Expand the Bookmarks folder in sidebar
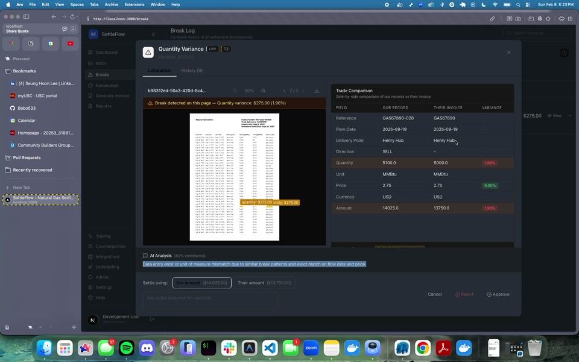 24,71
